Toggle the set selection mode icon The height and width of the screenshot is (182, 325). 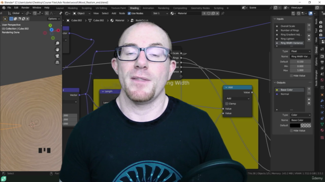(11, 19)
